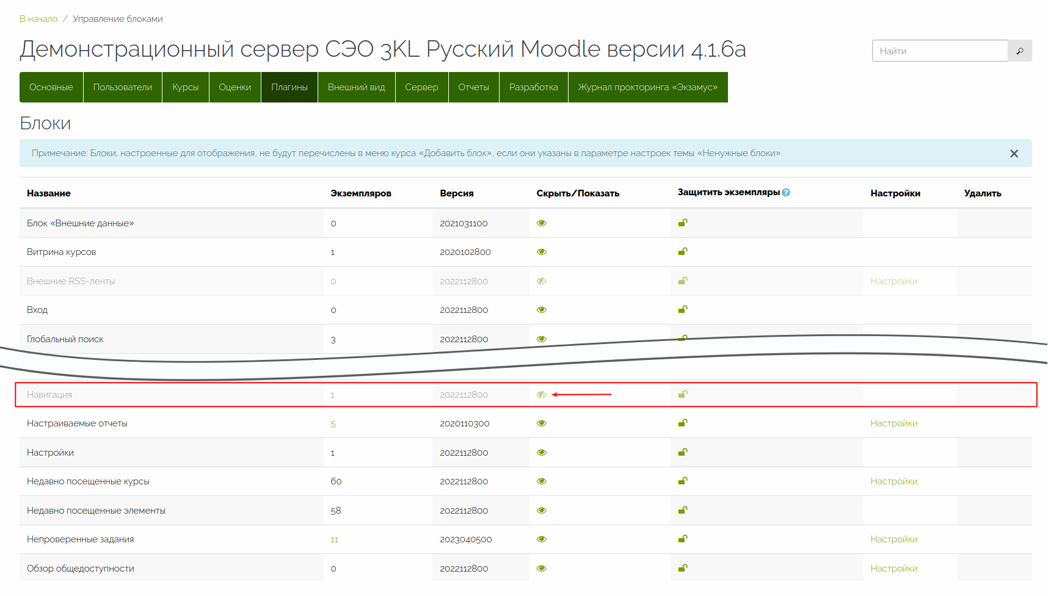The width and height of the screenshot is (1048, 596).
Task: Open help for Защитить экземпляры
Action: point(786,192)
